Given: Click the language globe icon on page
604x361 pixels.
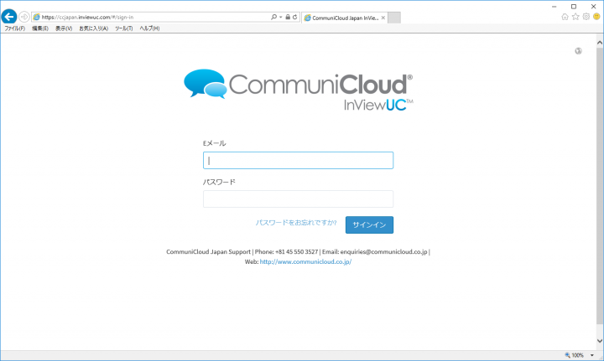Looking at the screenshot, I should 579,51.
